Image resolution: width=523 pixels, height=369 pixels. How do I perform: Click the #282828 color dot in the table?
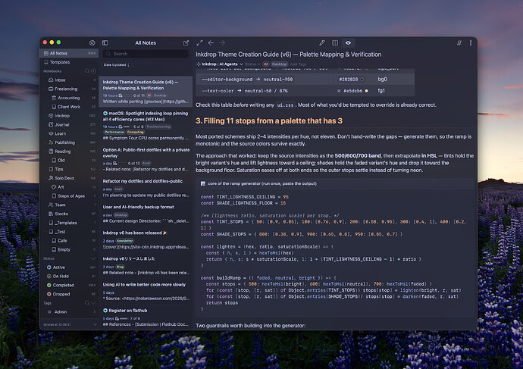pyautogui.click(x=362, y=80)
